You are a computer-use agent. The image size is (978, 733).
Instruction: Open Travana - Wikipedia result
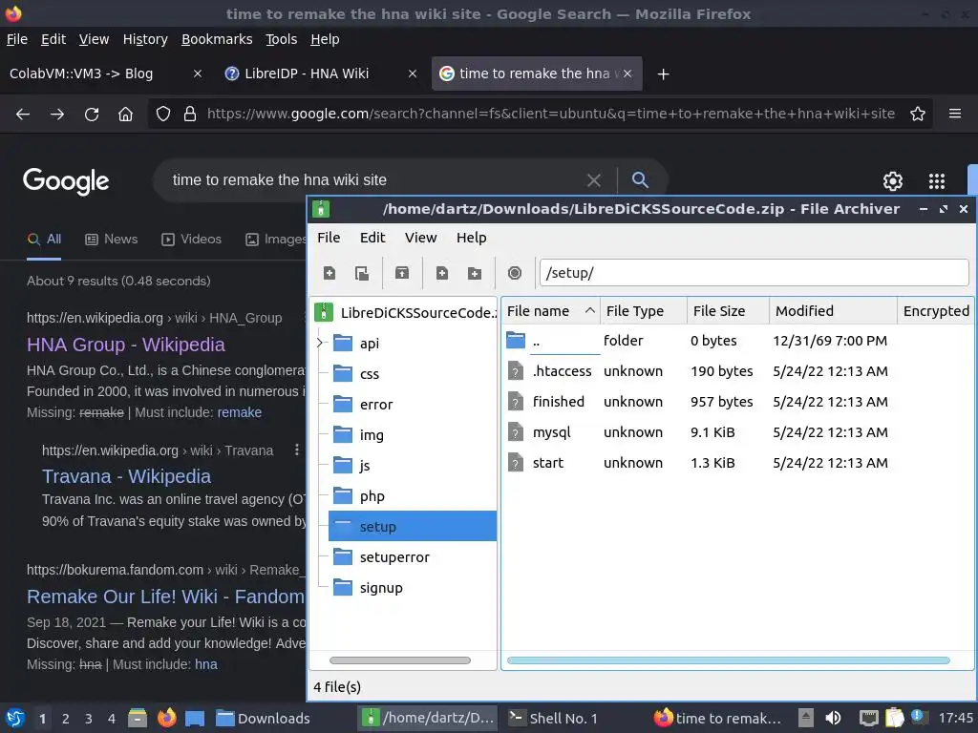[x=126, y=476]
